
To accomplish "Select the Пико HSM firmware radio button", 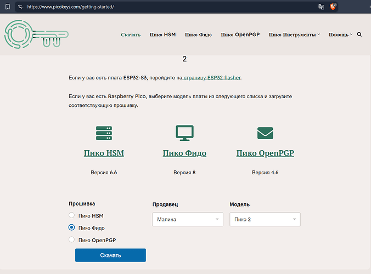I will pyautogui.click(x=71, y=215).
